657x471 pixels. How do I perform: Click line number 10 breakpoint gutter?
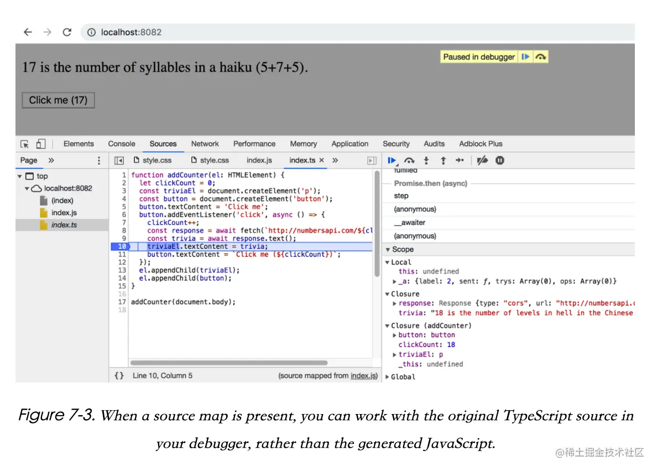pos(122,247)
